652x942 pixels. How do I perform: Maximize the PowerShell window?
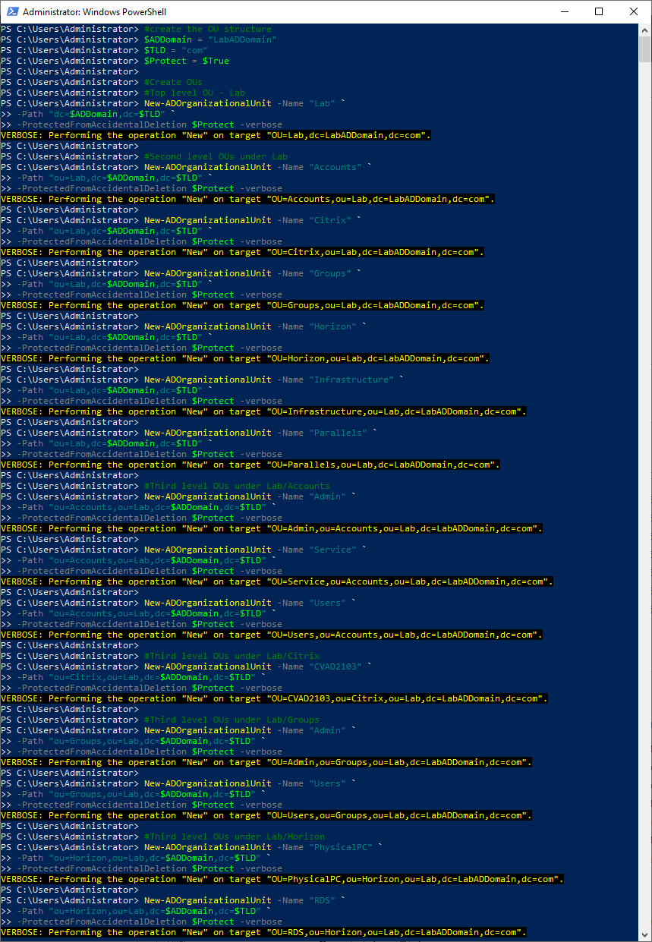coord(599,11)
